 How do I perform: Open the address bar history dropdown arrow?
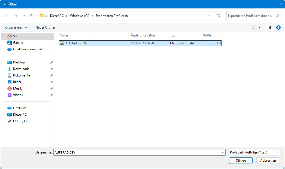[x=209, y=16]
